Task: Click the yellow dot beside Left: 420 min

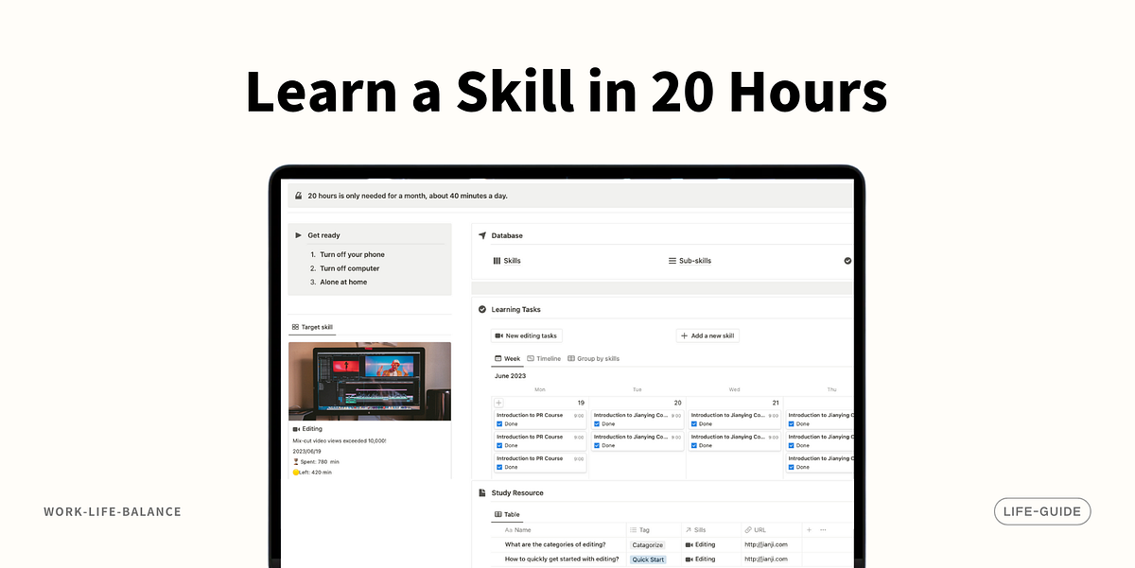Action: coord(296,472)
